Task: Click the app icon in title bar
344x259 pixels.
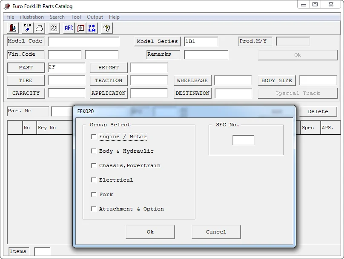Action: (7, 6)
